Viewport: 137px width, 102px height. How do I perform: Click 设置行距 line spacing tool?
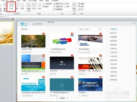click(58, 7)
